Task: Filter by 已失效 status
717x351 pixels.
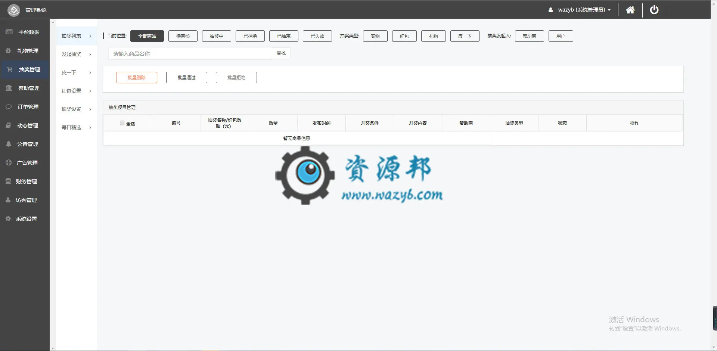Action: click(317, 36)
